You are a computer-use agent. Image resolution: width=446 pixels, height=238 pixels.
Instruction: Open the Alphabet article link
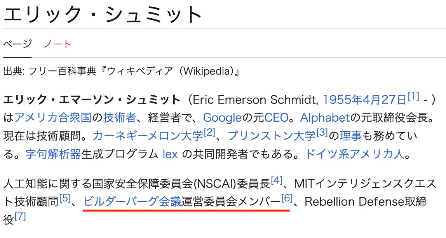click(325, 118)
